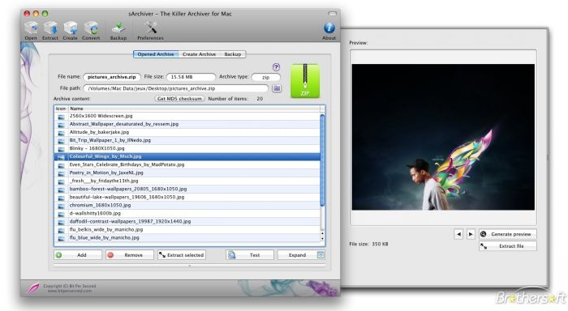Sort by the Name column header

tap(194, 109)
